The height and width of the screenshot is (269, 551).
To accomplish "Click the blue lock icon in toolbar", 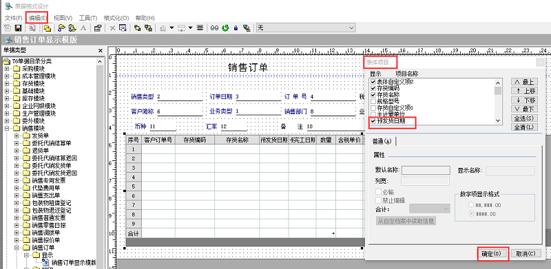I will 236,28.
